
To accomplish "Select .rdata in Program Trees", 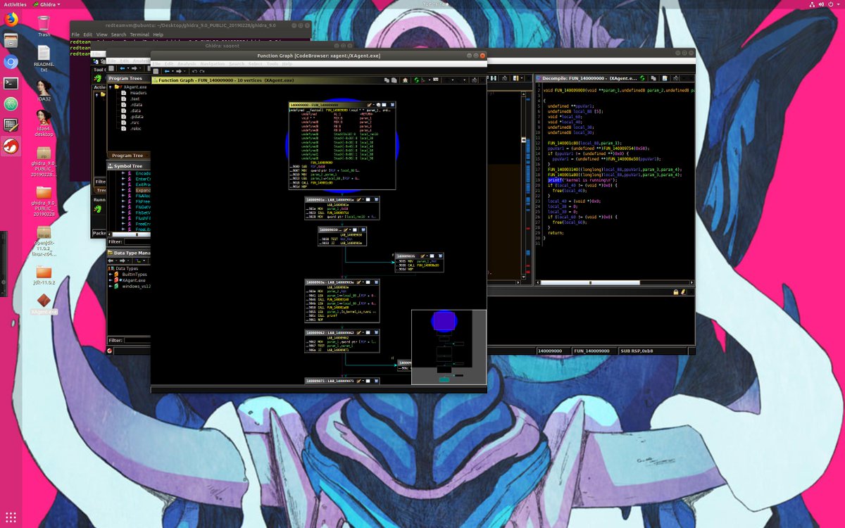I will coord(135,104).
